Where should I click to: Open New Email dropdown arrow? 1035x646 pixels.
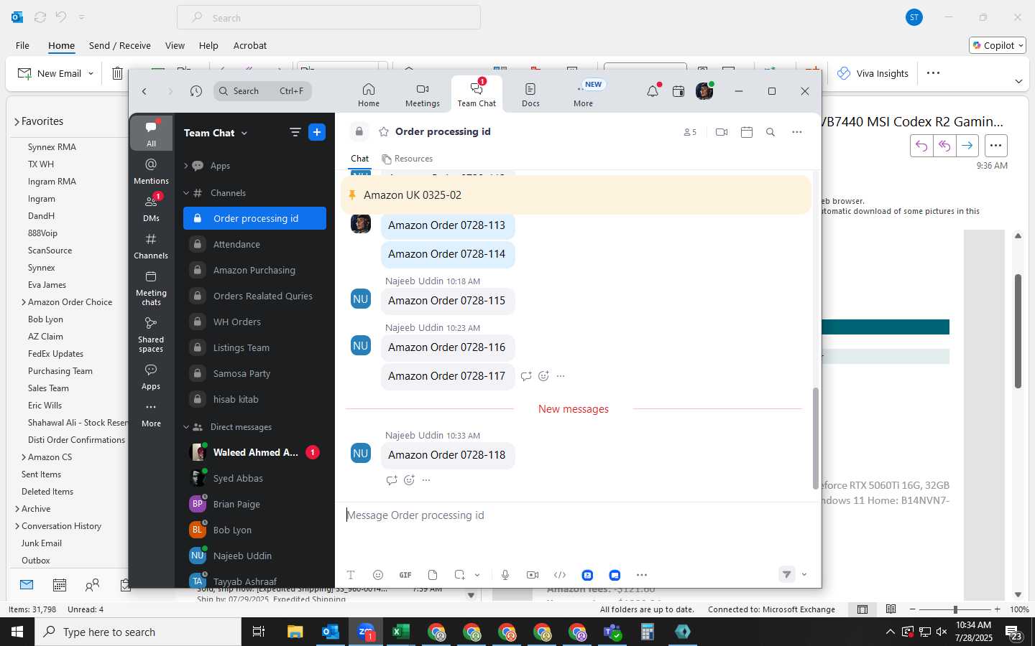91,73
